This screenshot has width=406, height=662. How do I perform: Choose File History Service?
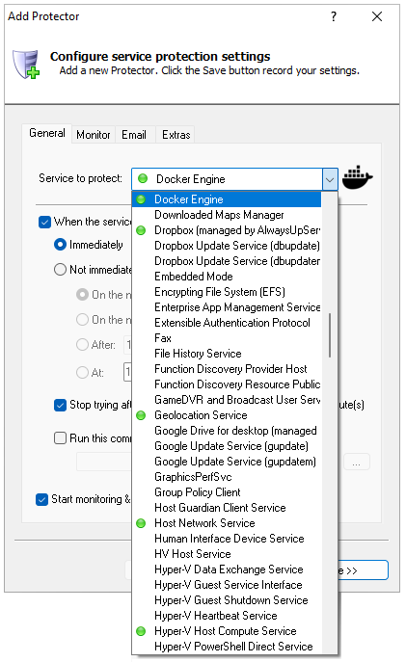pyautogui.click(x=227, y=354)
